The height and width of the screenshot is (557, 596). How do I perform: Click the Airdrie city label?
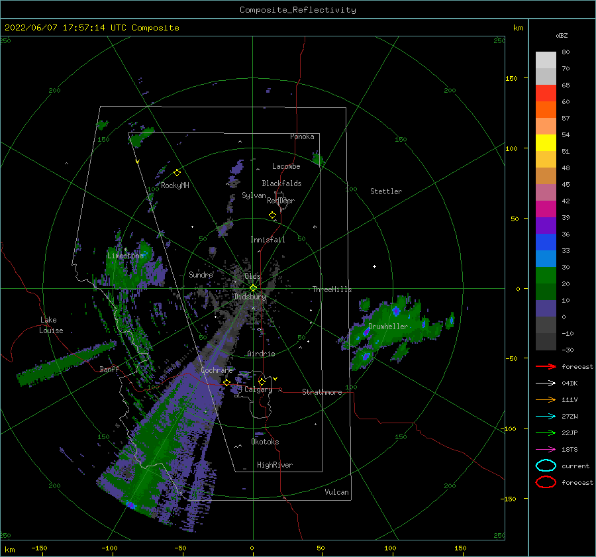coord(261,354)
